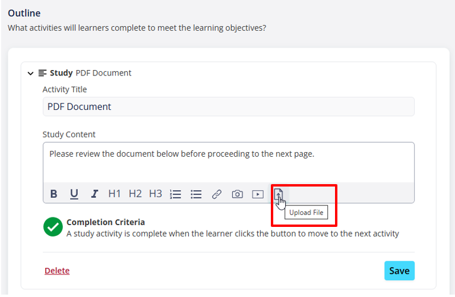The image size is (455, 297).
Task: Click the 'Completion Criteria' heading text
Action: click(x=106, y=222)
